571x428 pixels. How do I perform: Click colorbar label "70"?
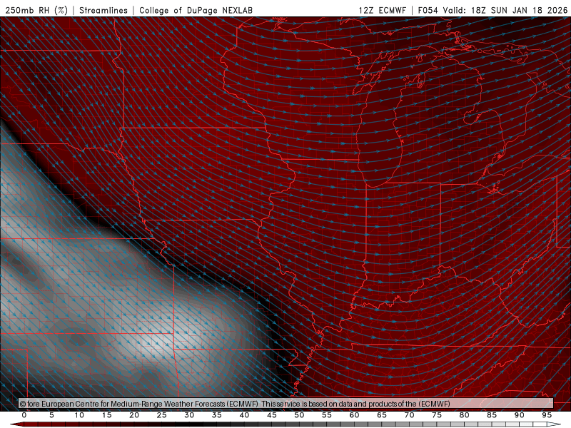[x=409, y=415]
